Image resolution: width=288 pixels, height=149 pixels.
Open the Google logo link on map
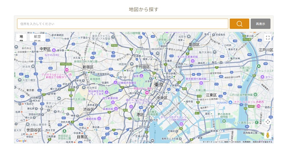coord(21,141)
